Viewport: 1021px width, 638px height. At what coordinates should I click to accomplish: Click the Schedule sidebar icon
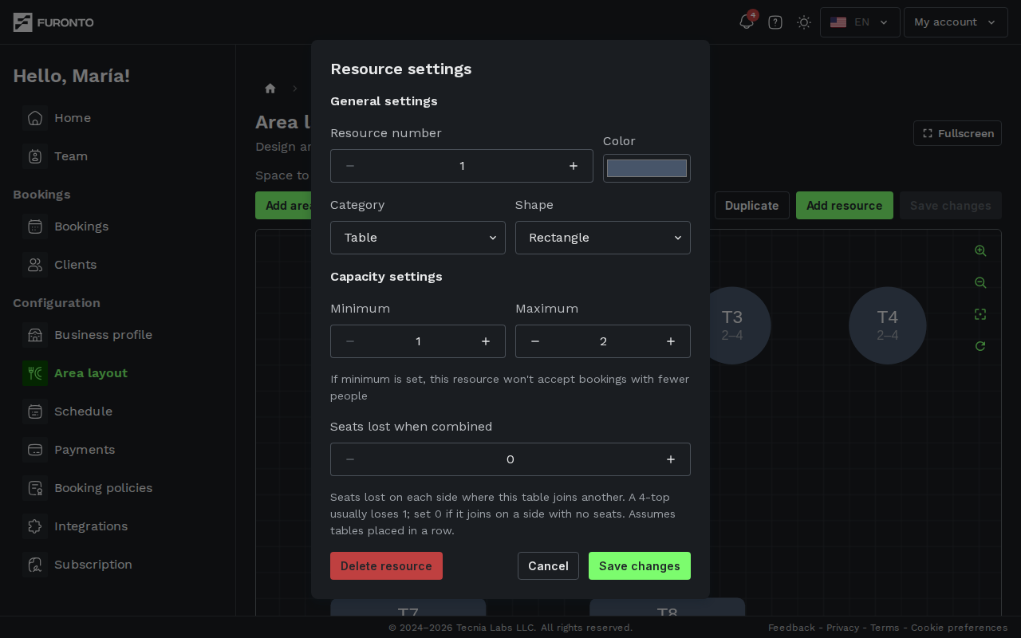pos(35,412)
